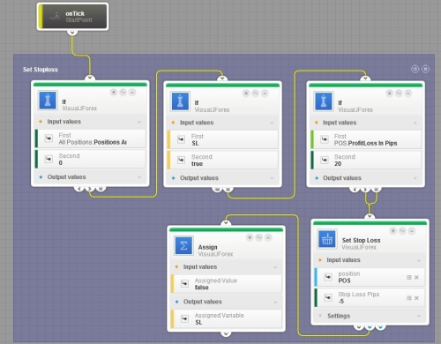Viewport: 441px width, 344px height.
Task: Select the Stop Loss Pips -5 field
Action: coord(370,298)
